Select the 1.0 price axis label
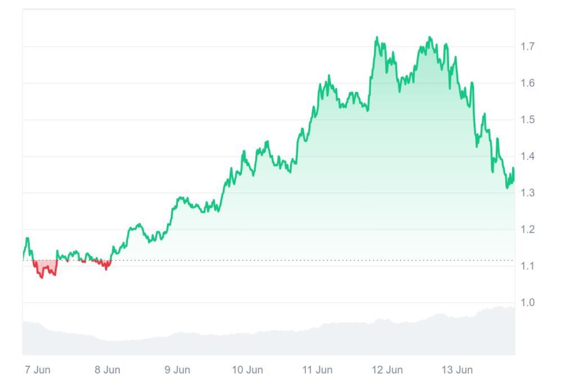This screenshot has height=385, width=577. coord(527,303)
